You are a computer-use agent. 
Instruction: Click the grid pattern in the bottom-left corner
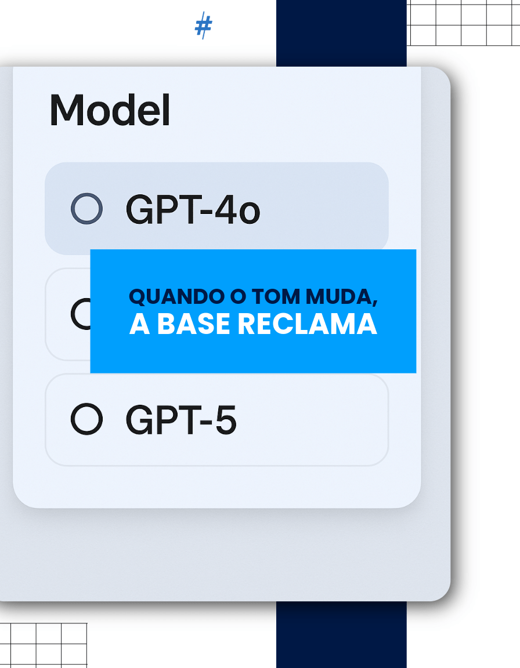coord(42,645)
